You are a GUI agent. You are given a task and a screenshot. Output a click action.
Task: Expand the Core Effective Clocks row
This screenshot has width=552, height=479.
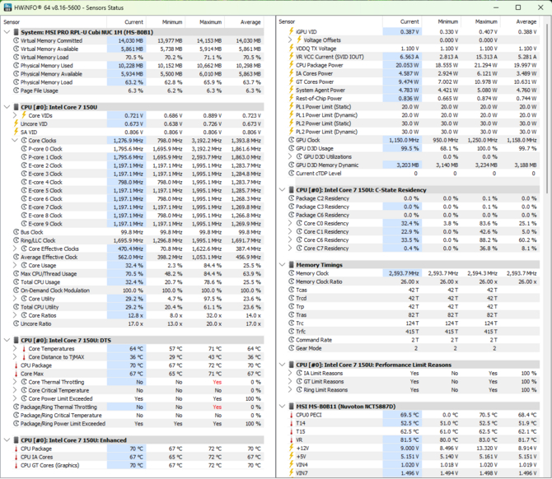pos(15,249)
